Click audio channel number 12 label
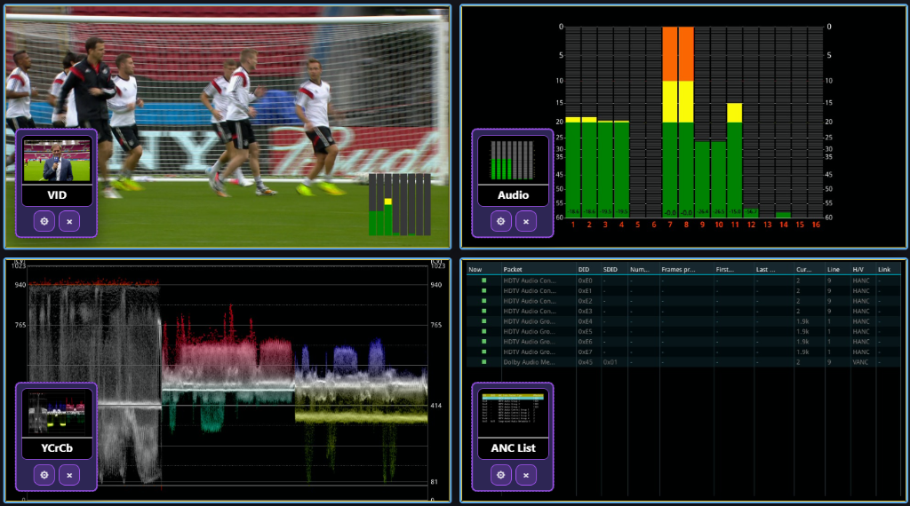The width and height of the screenshot is (910, 506). 751,225
